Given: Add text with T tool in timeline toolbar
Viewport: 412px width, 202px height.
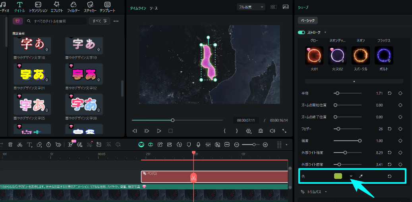Looking at the screenshot, I should (x=29, y=144).
